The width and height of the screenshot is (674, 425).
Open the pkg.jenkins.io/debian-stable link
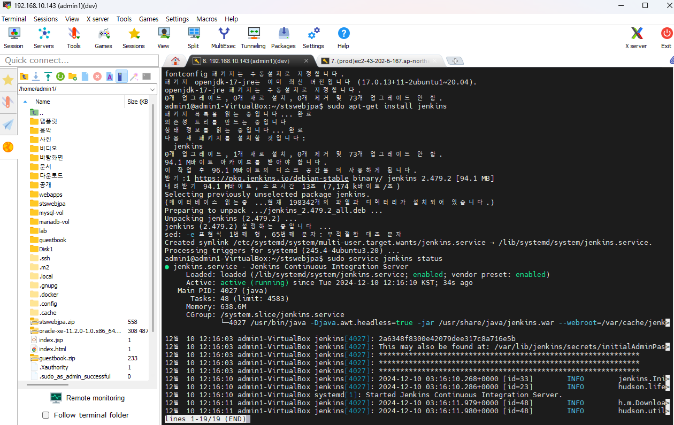271,178
